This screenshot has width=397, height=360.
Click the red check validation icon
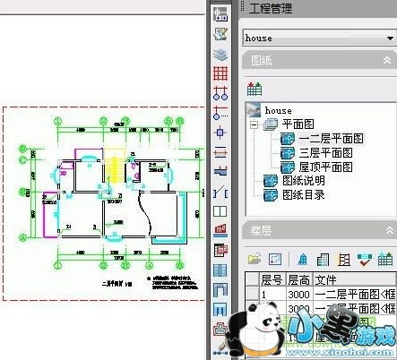(365, 259)
